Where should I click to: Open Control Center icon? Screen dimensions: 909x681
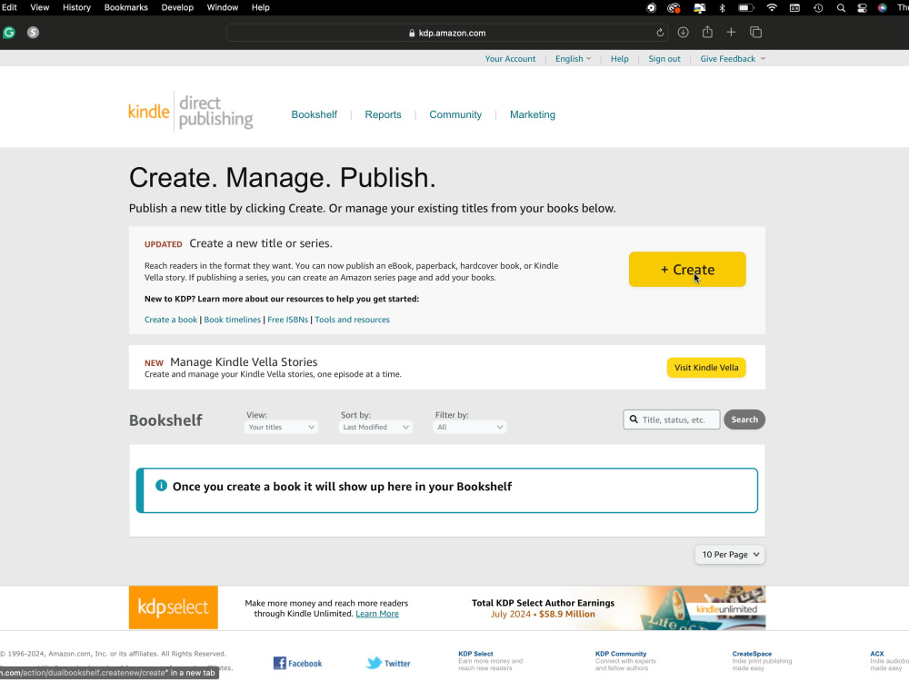click(862, 7)
